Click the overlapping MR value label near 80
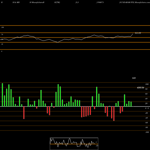Viewport: 150px width, 150px height. (140, 88)
